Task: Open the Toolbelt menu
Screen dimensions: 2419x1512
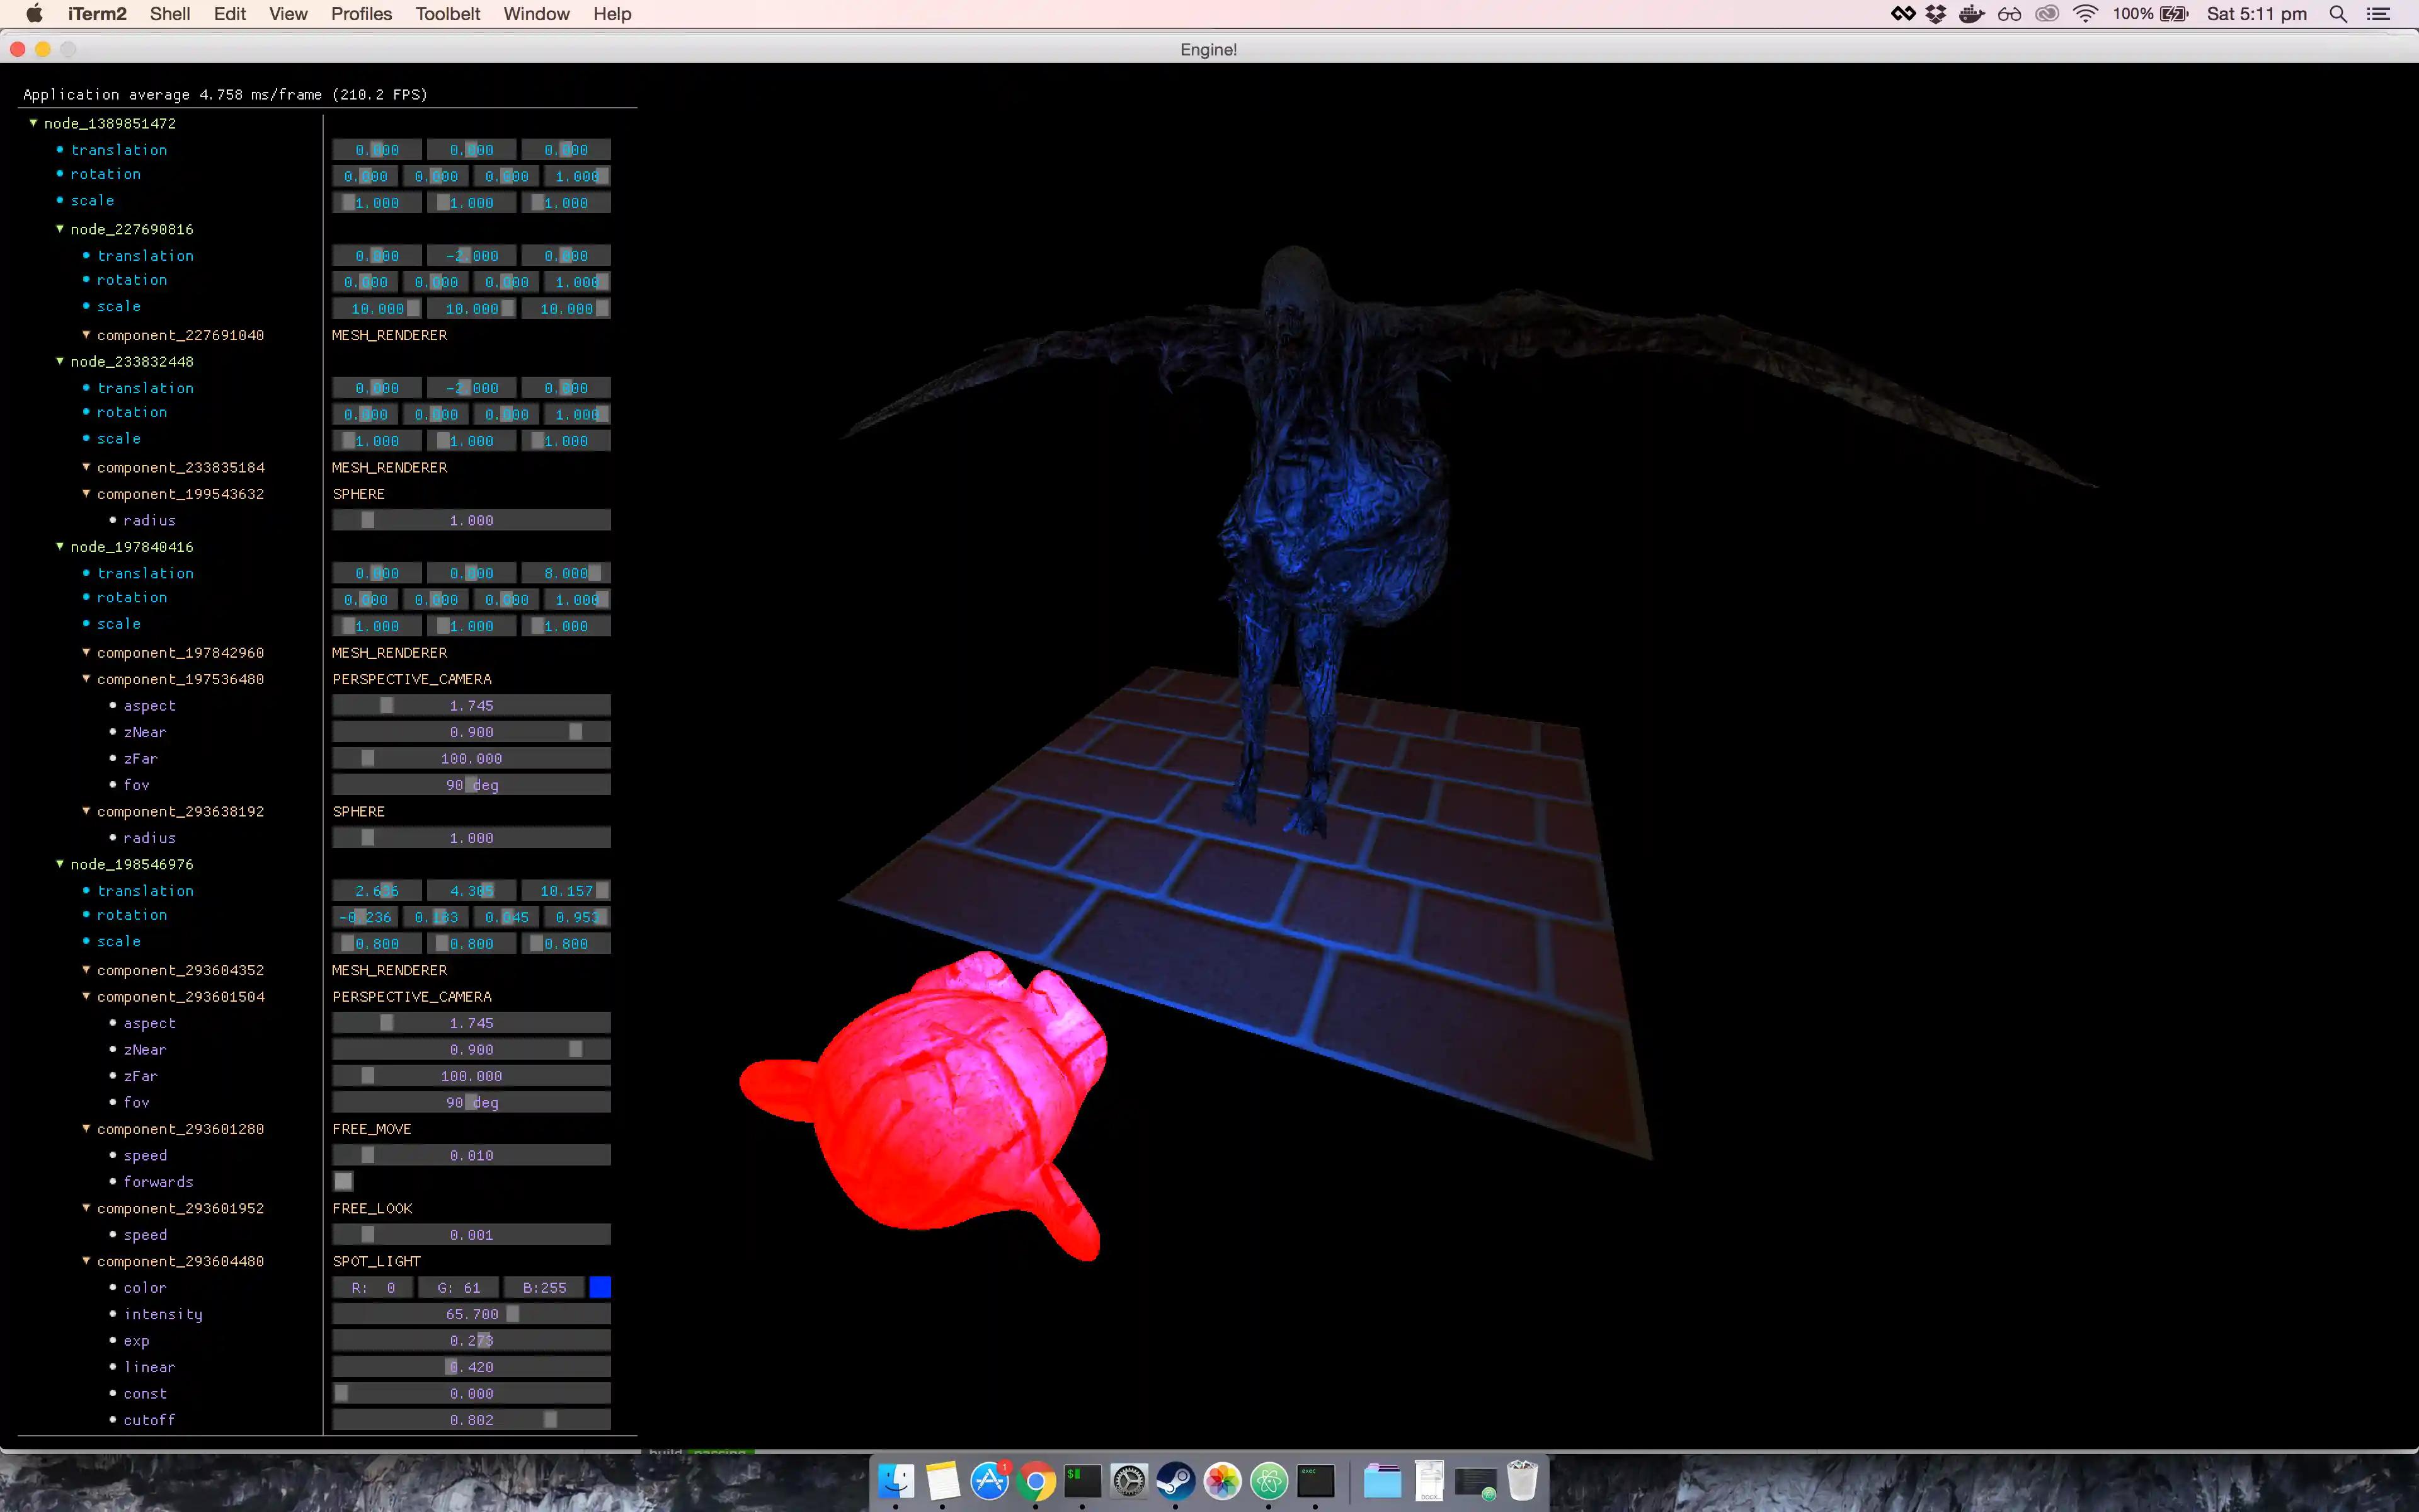Action: click(x=447, y=14)
